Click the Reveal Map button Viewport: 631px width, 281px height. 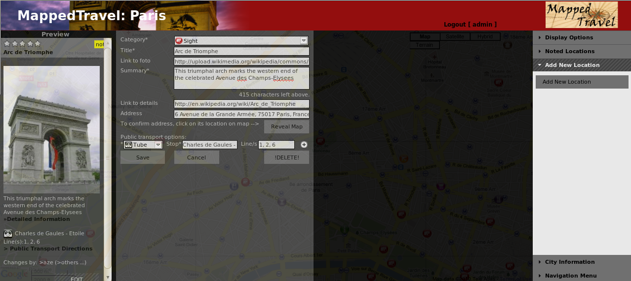coord(286,126)
